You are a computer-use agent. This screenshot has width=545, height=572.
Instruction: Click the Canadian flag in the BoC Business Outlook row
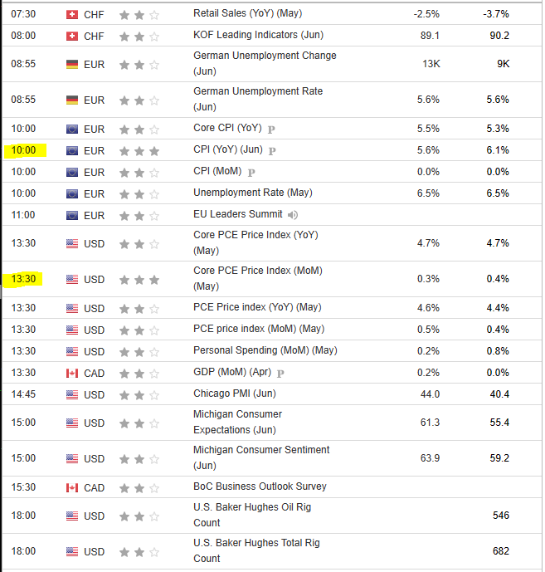click(72, 487)
